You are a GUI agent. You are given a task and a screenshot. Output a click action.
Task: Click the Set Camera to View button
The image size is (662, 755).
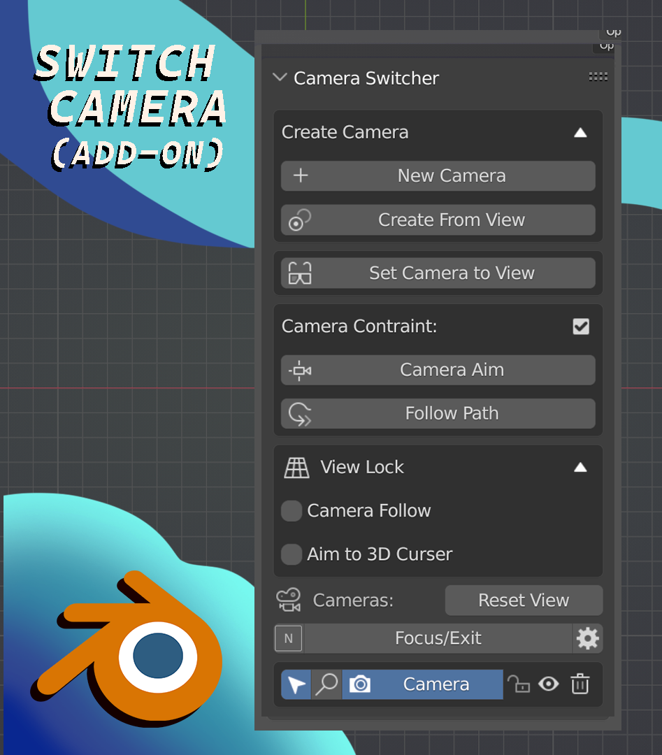tap(438, 273)
